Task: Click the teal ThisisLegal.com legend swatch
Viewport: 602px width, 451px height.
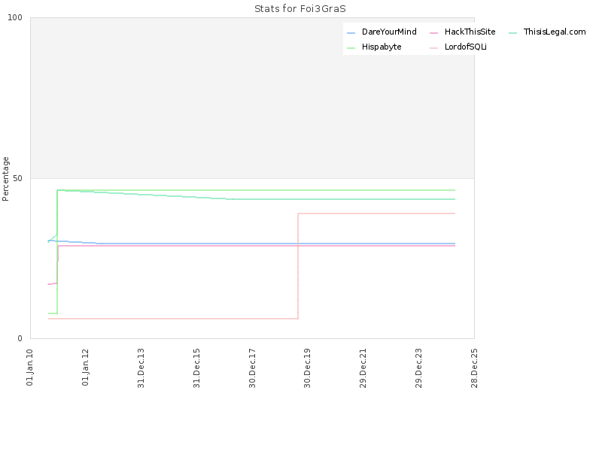Action: [512, 33]
